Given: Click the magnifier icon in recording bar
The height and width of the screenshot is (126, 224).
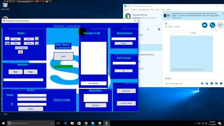Looking at the screenshot, I should (10, 1).
